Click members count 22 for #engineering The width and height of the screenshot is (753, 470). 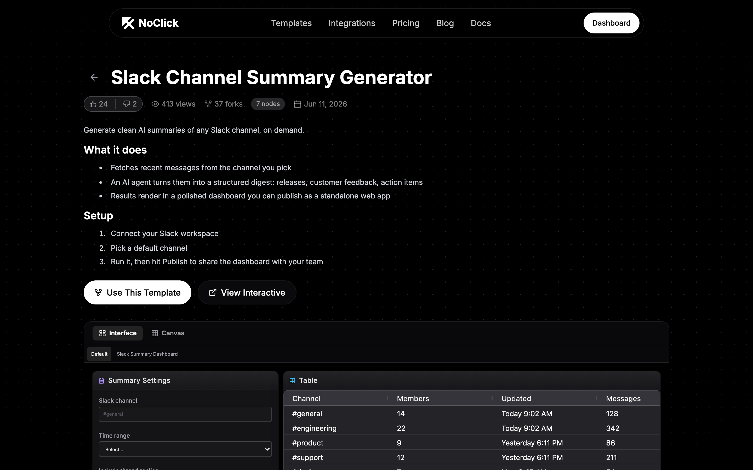pyautogui.click(x=401, y=428)
